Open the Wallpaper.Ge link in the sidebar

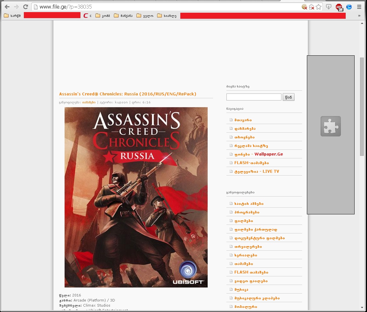tap(268, 154)
